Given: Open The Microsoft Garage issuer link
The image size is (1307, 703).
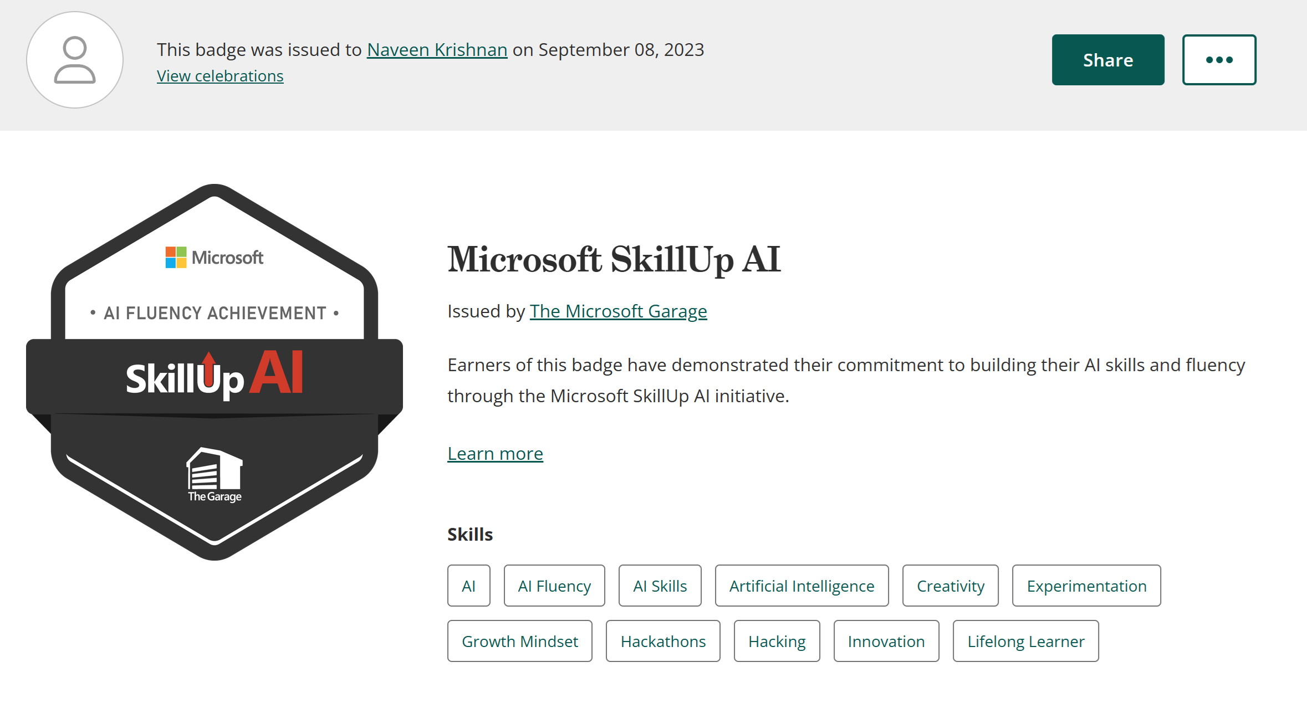Looking at the screenshot, I should click(x=618, y=311).
